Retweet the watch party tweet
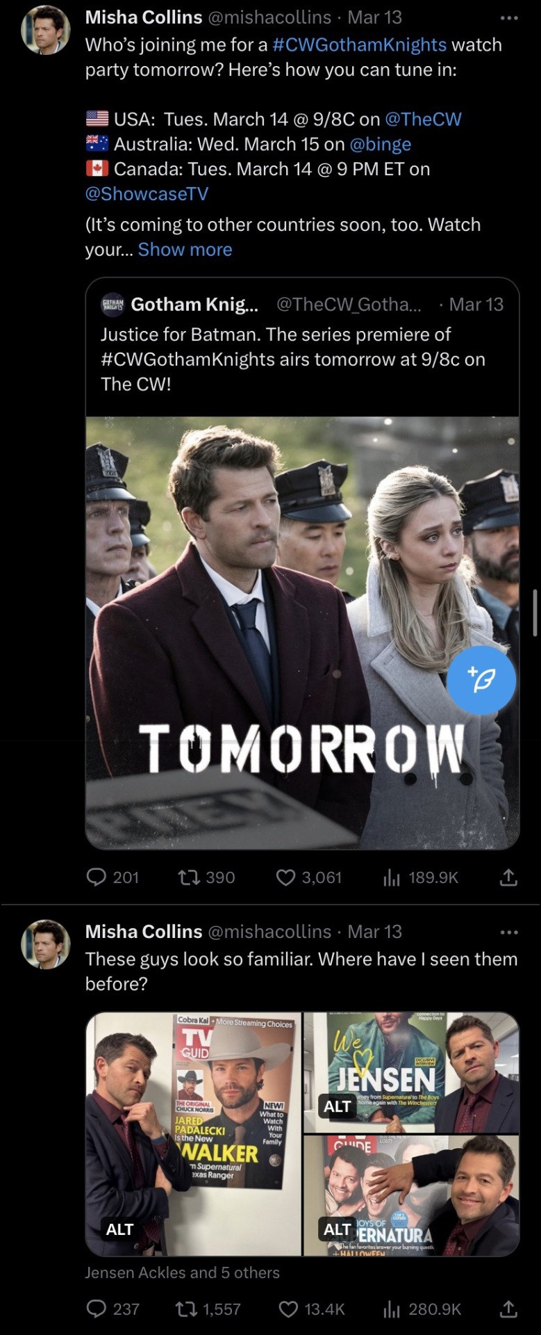This screenshot has height=1335, width=541. coord(188,877)
